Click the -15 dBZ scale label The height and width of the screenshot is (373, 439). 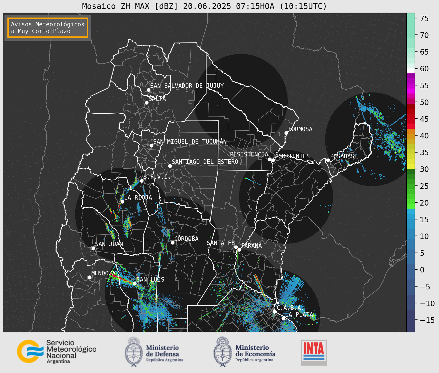click(x=427, y=320)
